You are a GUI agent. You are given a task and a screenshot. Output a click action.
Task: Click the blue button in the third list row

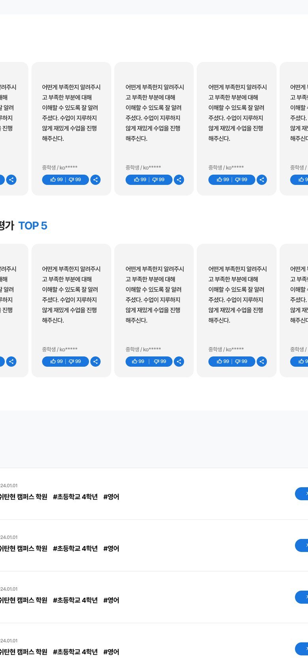[x=302, y=597]
